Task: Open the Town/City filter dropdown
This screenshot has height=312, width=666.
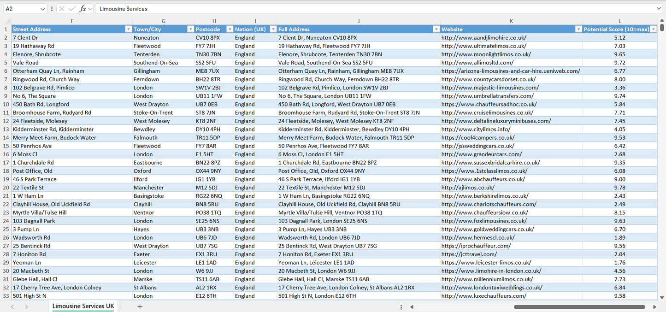Action: [190, 29]
